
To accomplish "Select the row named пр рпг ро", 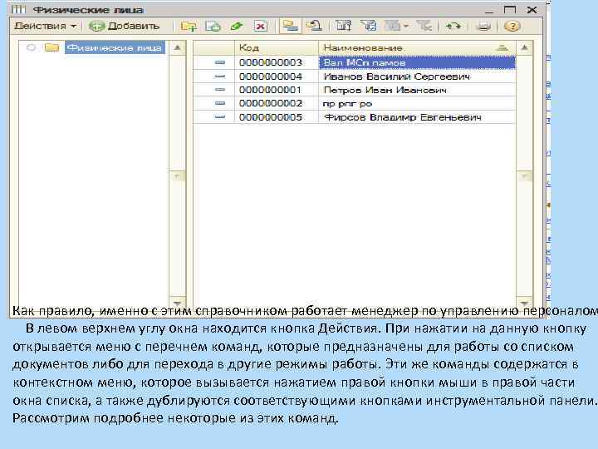I will pyautogui.click(x=417, y=103).
